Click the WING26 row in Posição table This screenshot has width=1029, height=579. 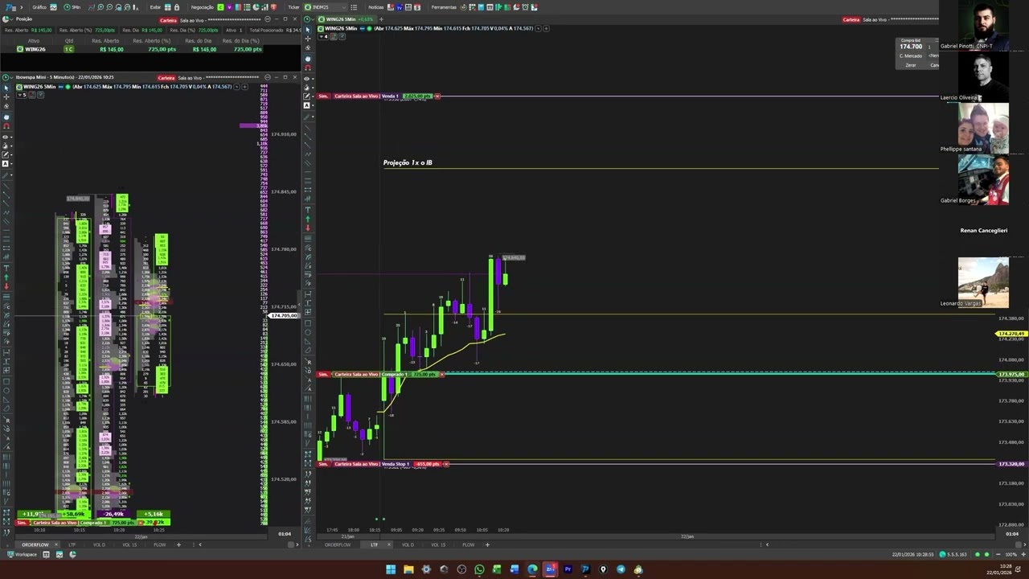[x=133, y=49]
